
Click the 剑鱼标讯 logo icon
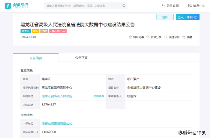(x=8, y=6)
